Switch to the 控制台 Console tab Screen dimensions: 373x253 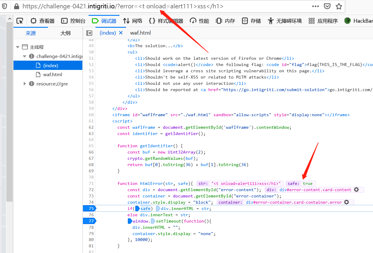point(73,21)
